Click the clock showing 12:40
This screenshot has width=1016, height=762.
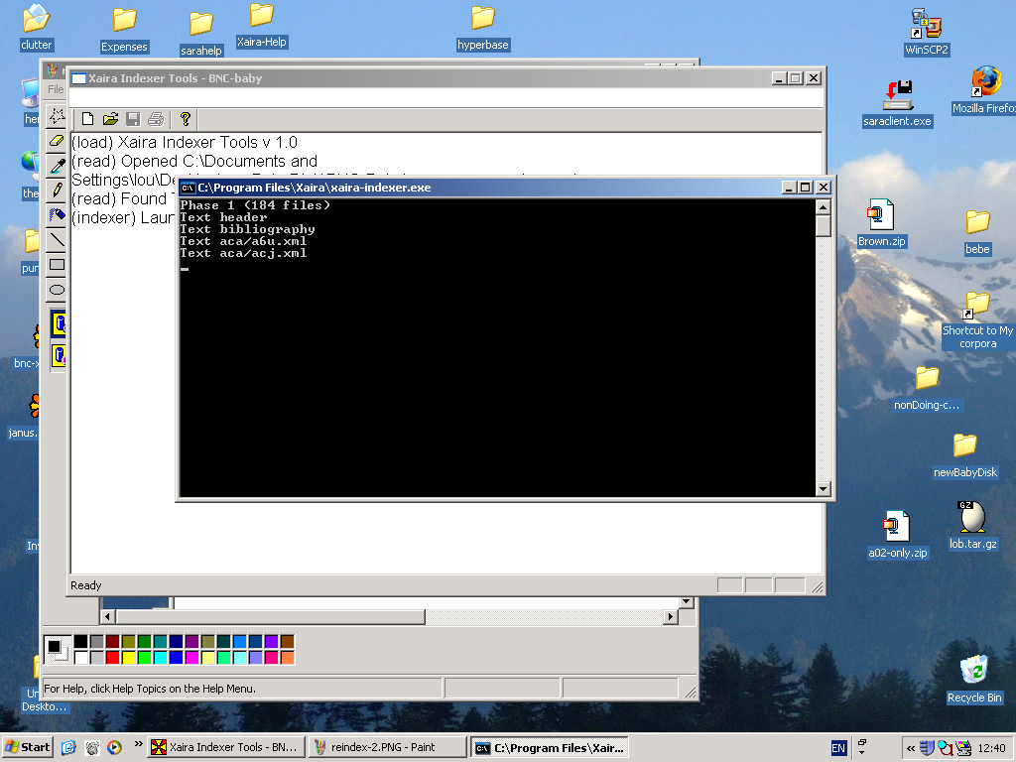[x=991, y=748]
